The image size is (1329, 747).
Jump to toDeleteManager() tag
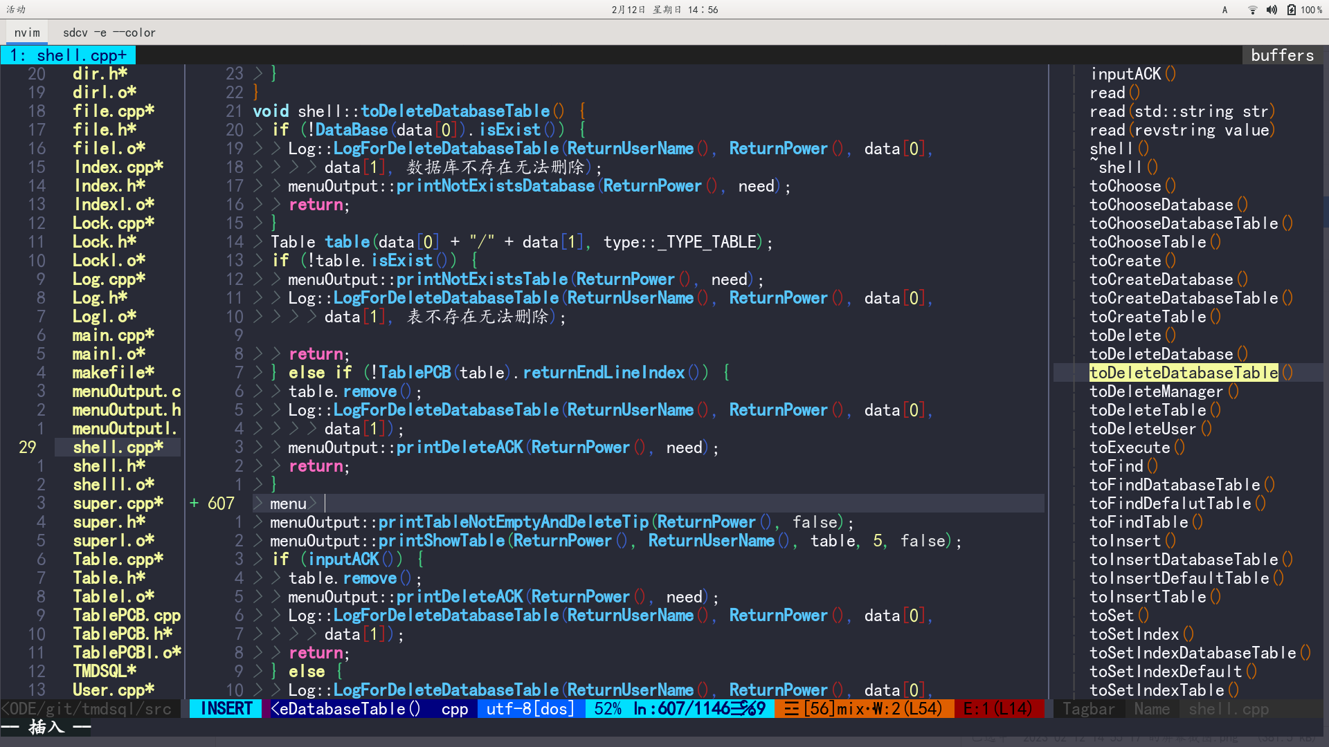point(1164,391)
